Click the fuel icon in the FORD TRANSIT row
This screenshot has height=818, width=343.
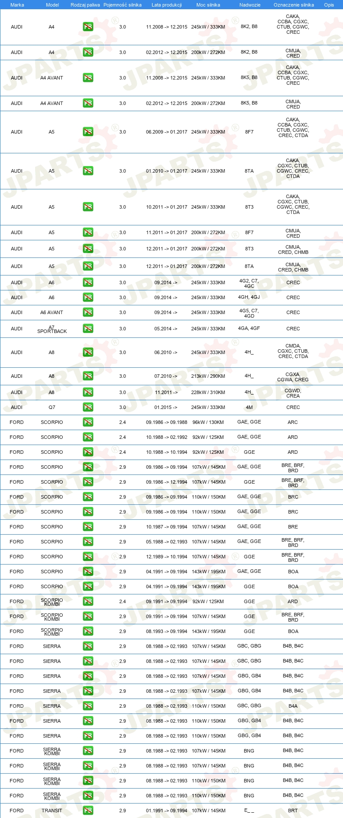point(88,811)
